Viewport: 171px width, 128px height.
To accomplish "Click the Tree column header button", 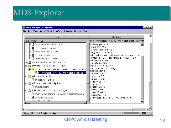I will 57,37.
